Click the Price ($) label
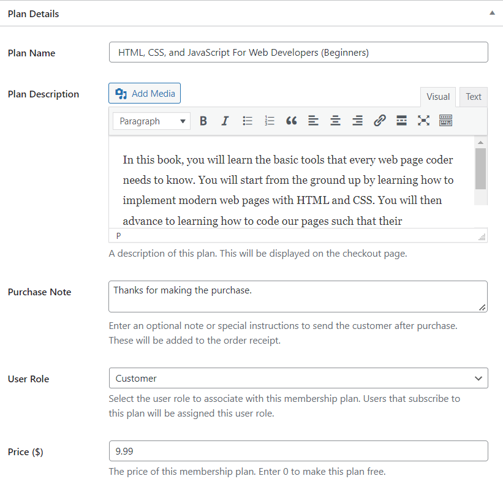The width and height of the screenshot is (503, 495). tap(25, 452)
